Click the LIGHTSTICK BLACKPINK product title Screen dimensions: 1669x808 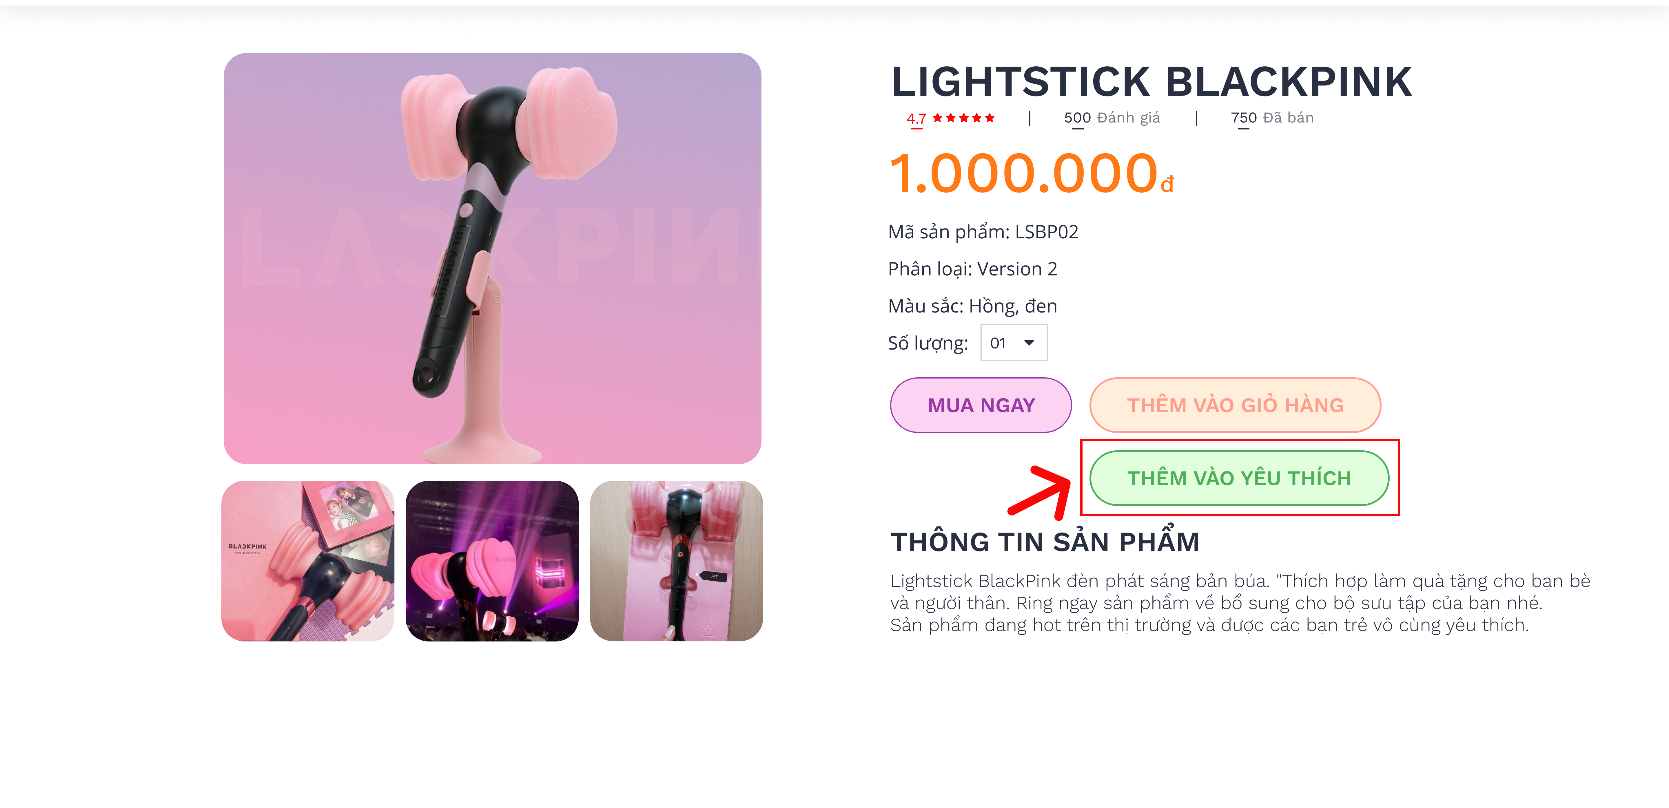1151,82
